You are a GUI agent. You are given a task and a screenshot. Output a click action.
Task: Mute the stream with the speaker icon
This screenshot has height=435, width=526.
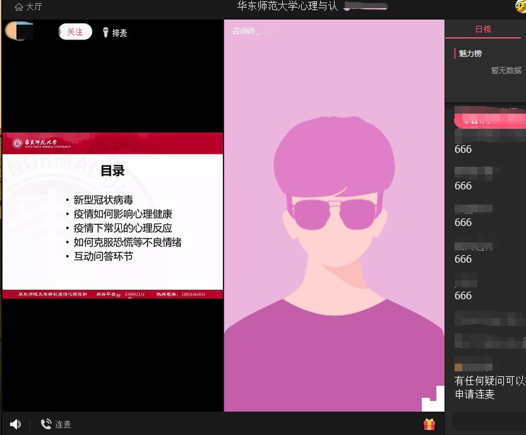pyautogui.click(x=15, y=424)
